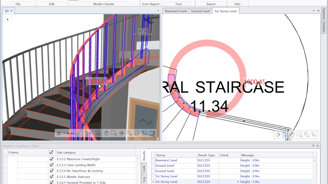Select the arrow pointer tool in 3D toolbar

tap(99, 133)
